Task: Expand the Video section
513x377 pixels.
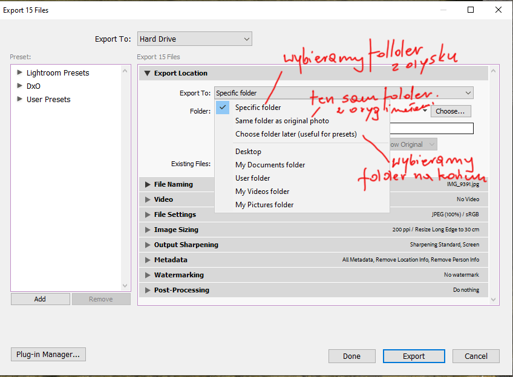Action: click(x=147, y=199)
